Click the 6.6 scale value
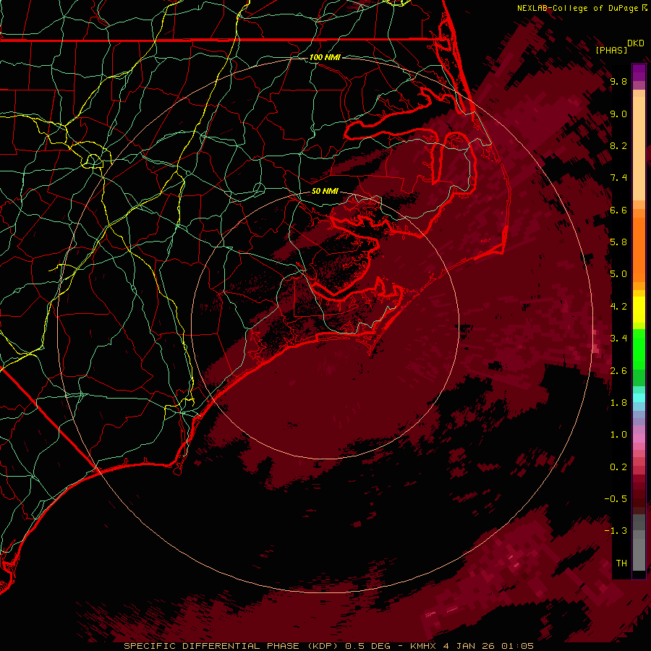 tap(618, 210)
